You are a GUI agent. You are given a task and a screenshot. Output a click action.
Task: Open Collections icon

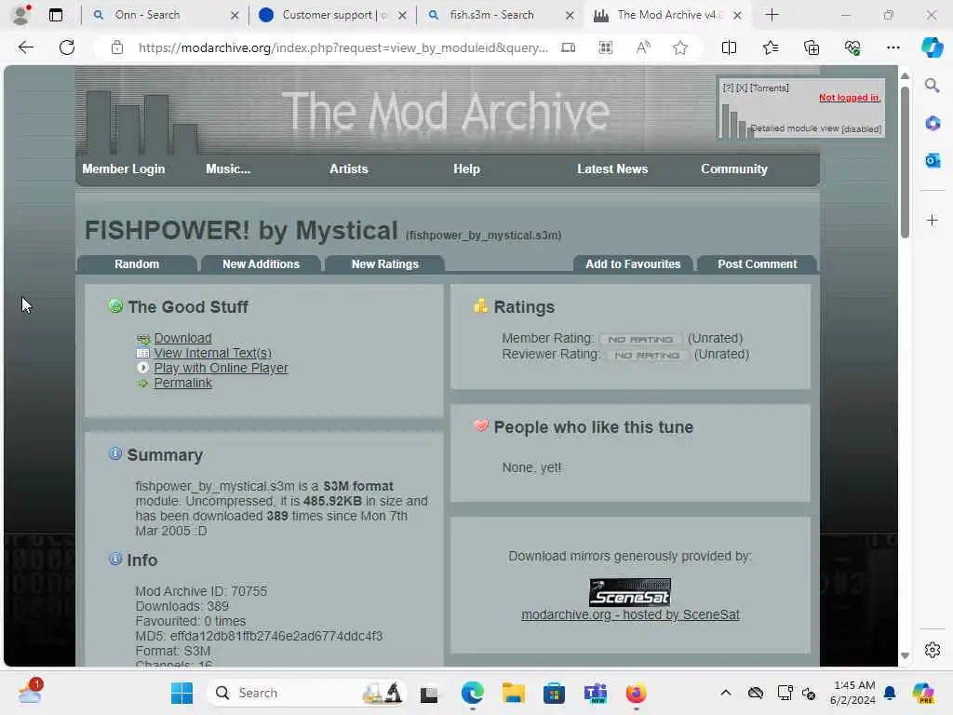pyautogui.click(x=812, y=47)
